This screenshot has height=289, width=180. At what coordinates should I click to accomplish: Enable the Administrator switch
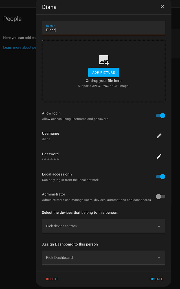(x=161, y=197)
